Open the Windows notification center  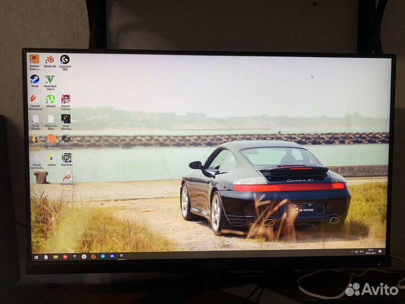(x=380, y=251)
